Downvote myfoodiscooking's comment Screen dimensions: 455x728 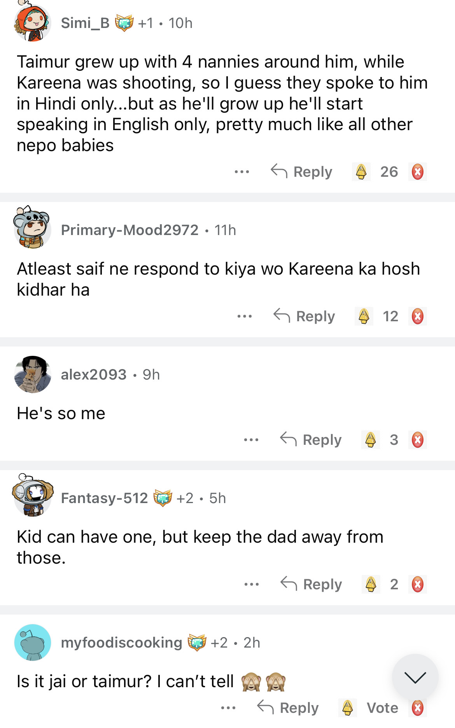point(418,708)
